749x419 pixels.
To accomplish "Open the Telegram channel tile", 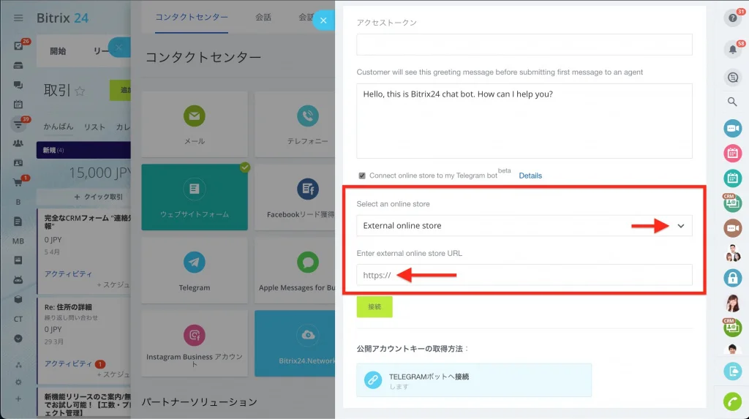I will click(x=195, y=271).
